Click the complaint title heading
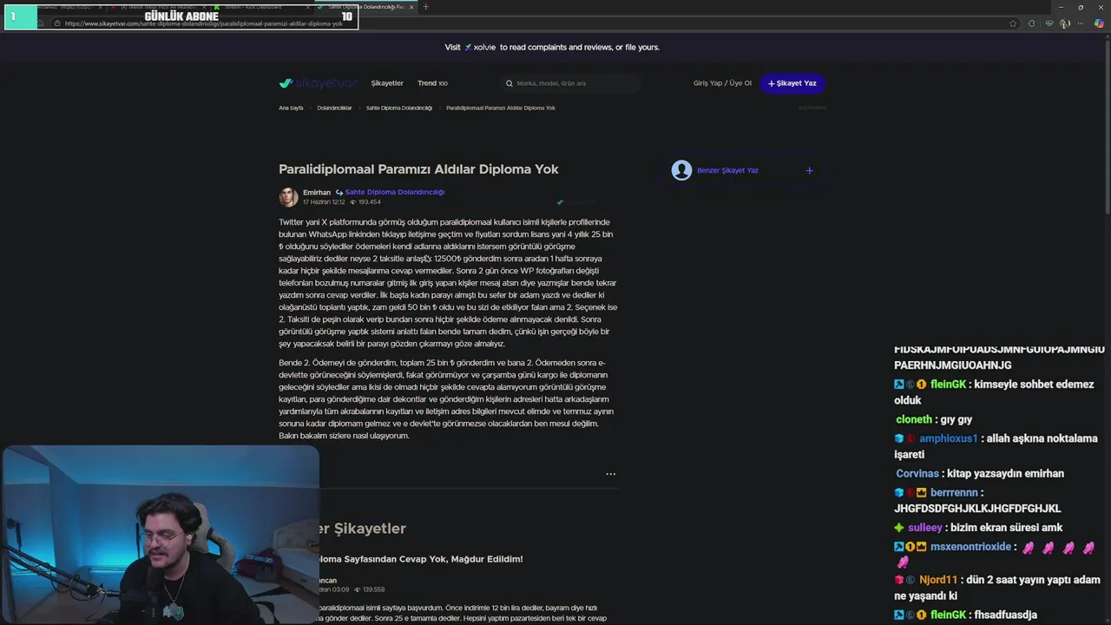 tap(418, 169)
